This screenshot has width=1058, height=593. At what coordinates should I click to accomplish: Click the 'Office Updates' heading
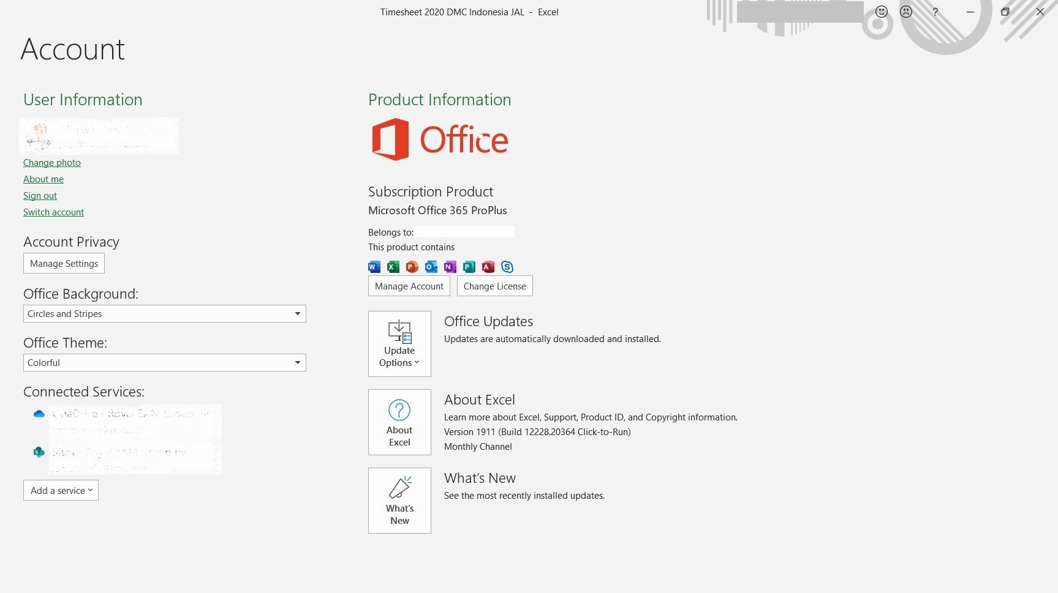coord(488,321)
